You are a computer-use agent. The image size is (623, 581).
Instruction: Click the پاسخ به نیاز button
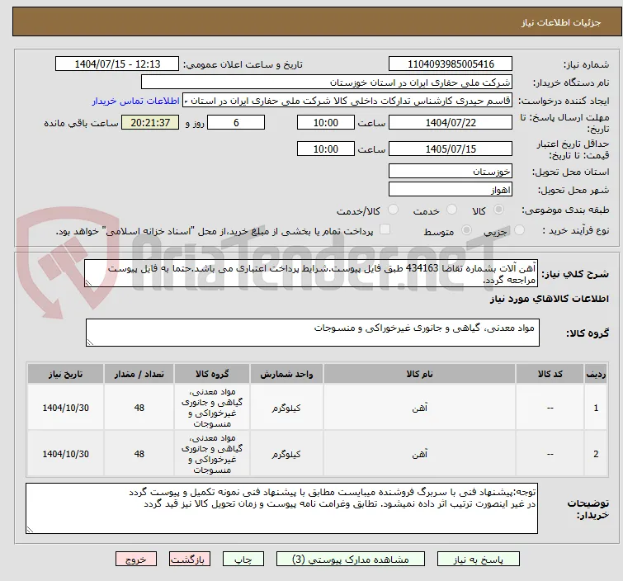tap(478, 560)
